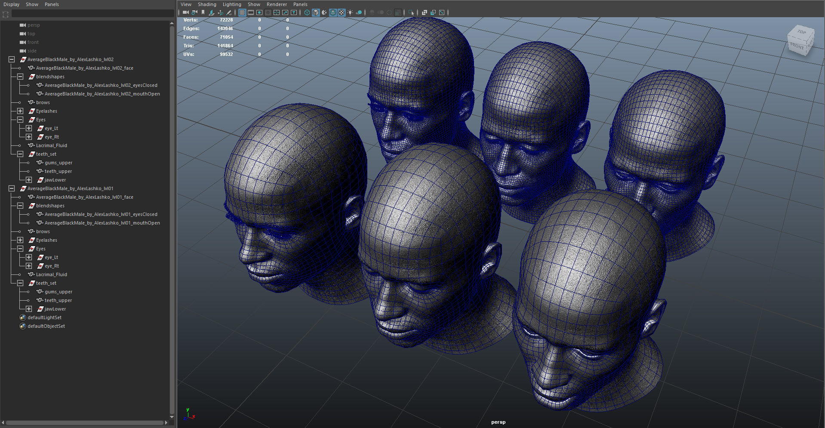Click the defaultLightSet set icon
This screenshot has height=428, width=825.
pyautogui.click(x=23, y=317)
